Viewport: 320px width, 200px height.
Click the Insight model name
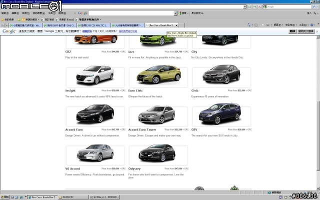coord(70,90)
